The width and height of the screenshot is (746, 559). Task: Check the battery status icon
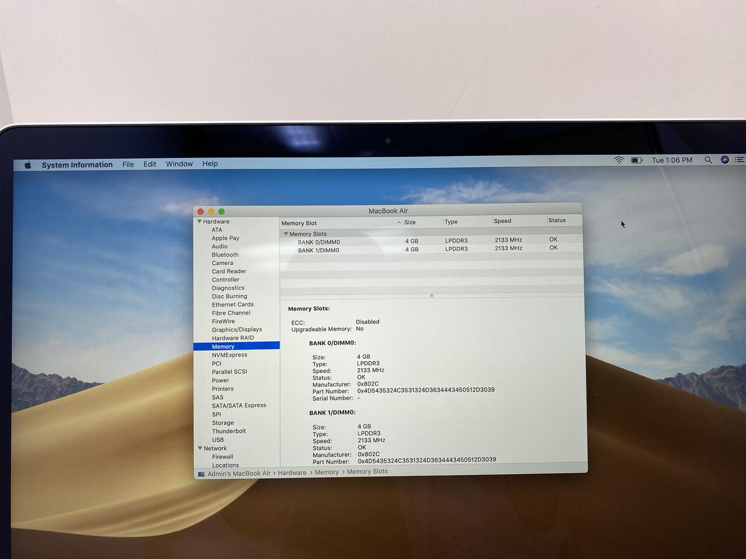pos(637,160)
